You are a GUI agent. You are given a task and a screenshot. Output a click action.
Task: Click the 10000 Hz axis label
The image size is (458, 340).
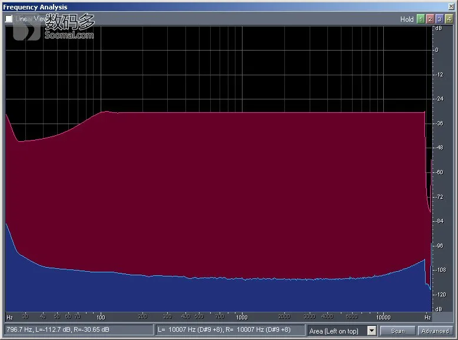tap(383, 317)
